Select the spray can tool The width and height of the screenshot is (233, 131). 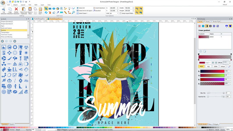coord(50,13)
